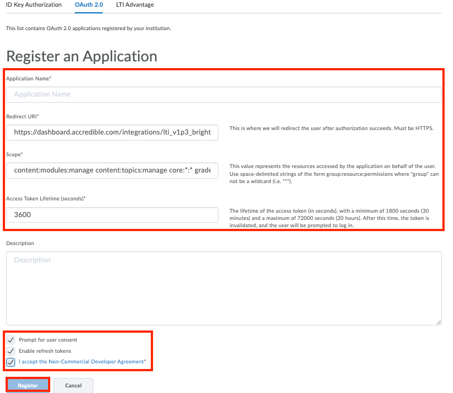Click the Scope field explanation text
This screenshot has height=393, width=453.
tap(332, 173)
